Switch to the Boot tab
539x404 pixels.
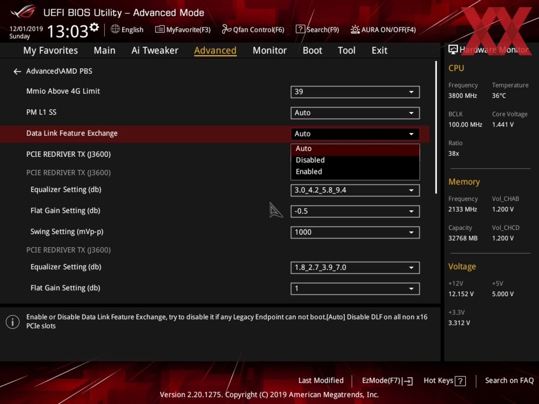coord(312,50)
